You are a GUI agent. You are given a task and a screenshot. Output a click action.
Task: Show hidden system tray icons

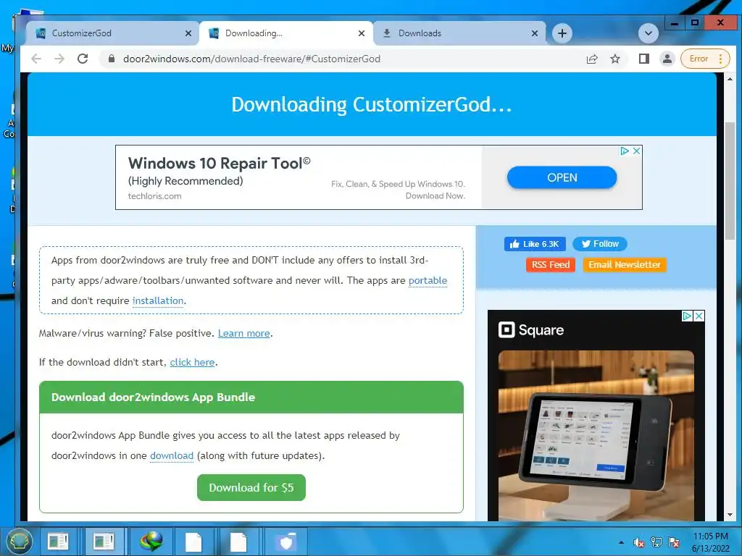click(x=621, y=542)
